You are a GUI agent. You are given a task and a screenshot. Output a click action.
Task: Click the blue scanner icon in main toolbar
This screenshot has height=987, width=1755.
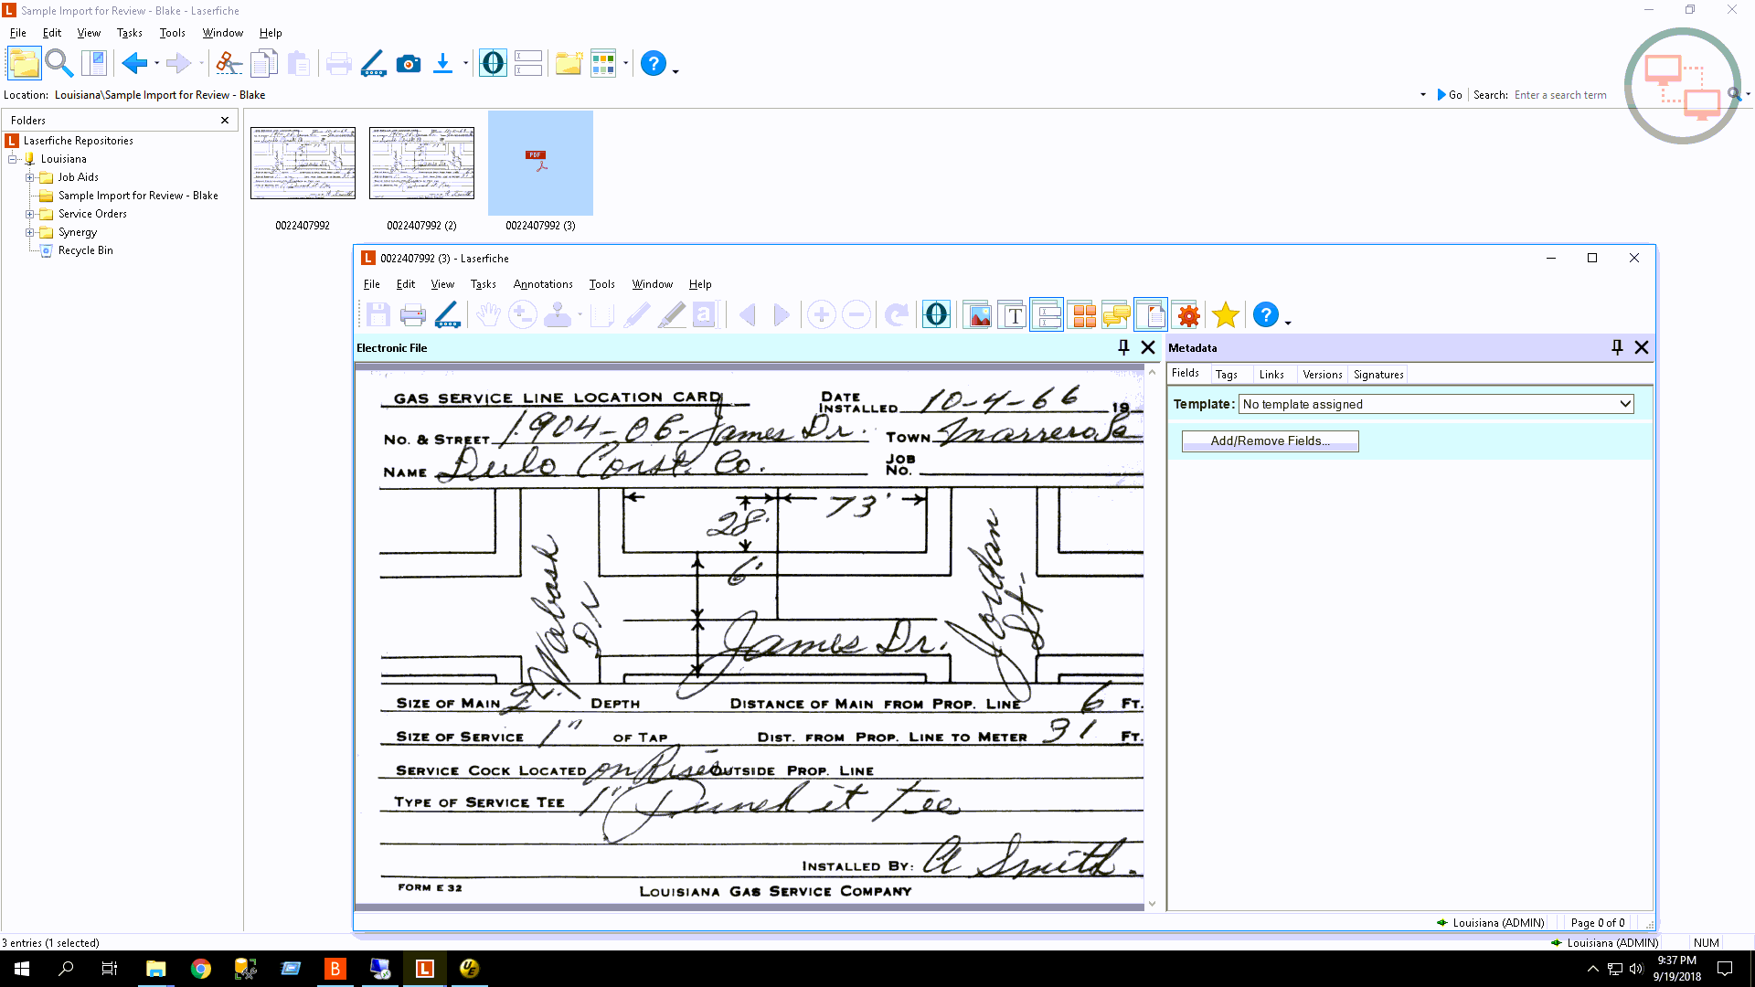[x=373, y=63]
